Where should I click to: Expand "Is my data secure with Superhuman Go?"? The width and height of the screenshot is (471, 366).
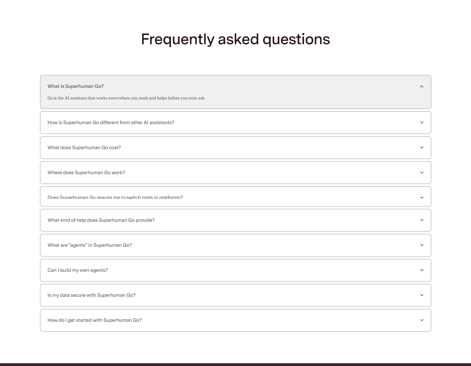[x=235, y=295]
